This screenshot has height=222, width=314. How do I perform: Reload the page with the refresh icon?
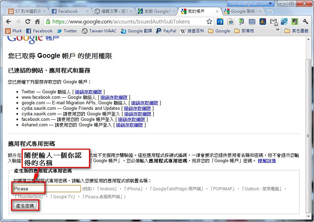28,21
